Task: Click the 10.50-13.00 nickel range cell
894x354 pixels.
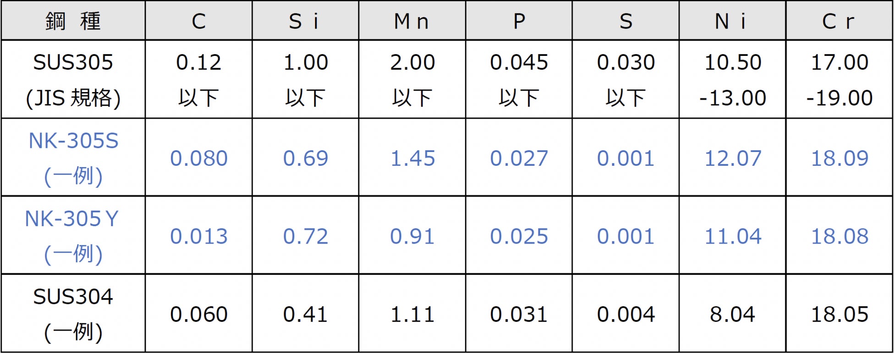Action: 732,79
